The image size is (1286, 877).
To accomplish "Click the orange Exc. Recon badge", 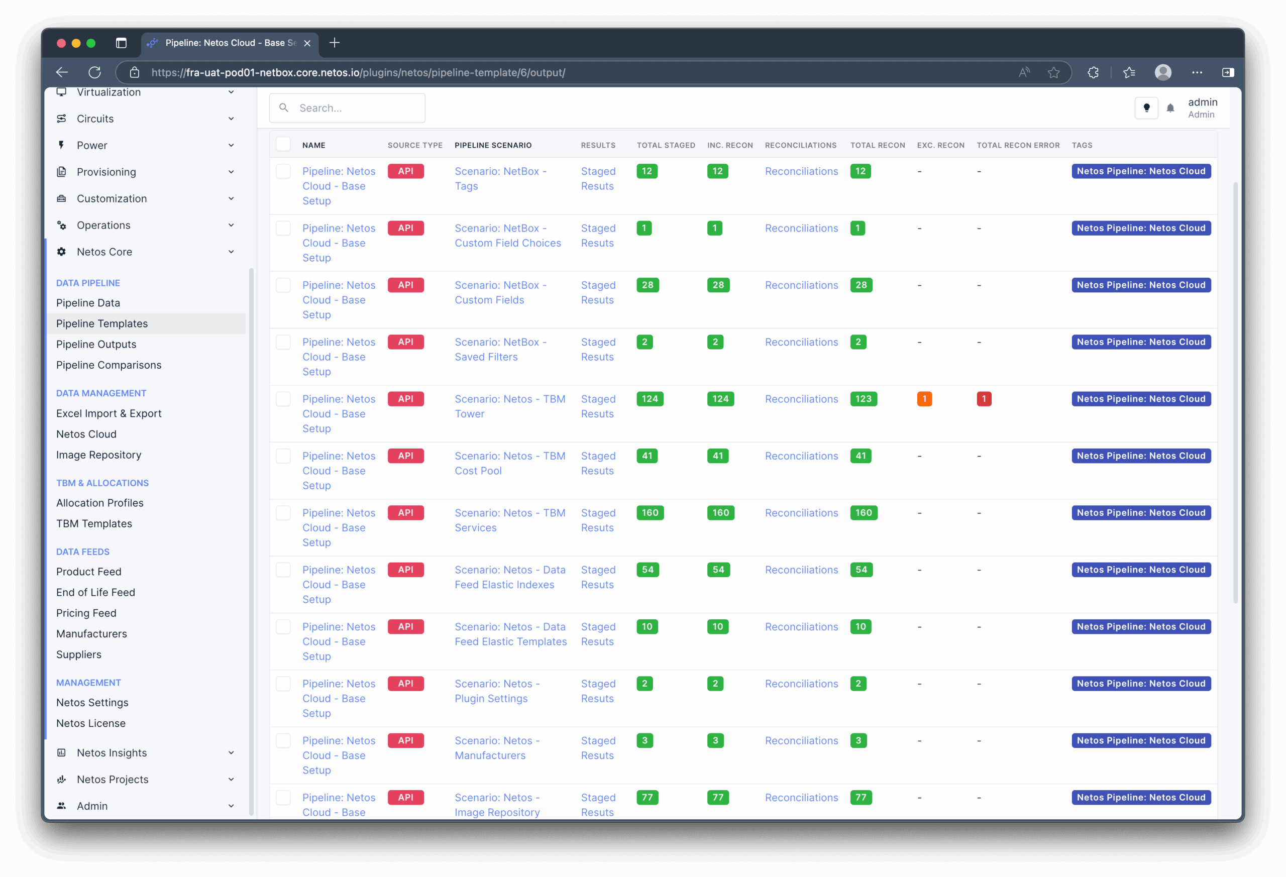I will point(924,399).
